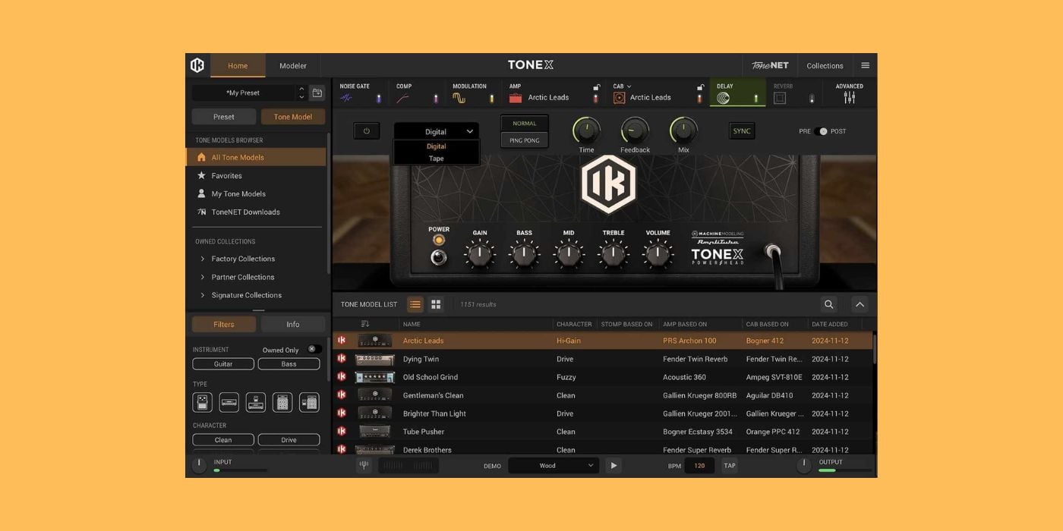1063x531 pixels.
Task: Toggle the delay power button
Action: 366,130
